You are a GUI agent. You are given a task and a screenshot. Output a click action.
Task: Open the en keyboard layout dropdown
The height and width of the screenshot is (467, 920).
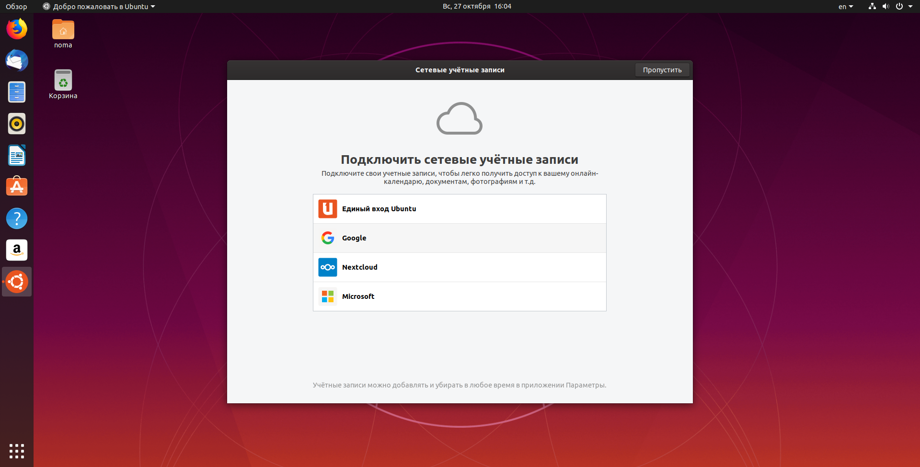point(846,7)
